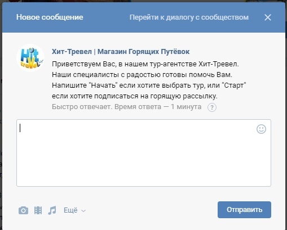Open the Hit Travel avatar thumbnail
The width and height of the screenshot is (287, 230).
[x=30, y=58]
